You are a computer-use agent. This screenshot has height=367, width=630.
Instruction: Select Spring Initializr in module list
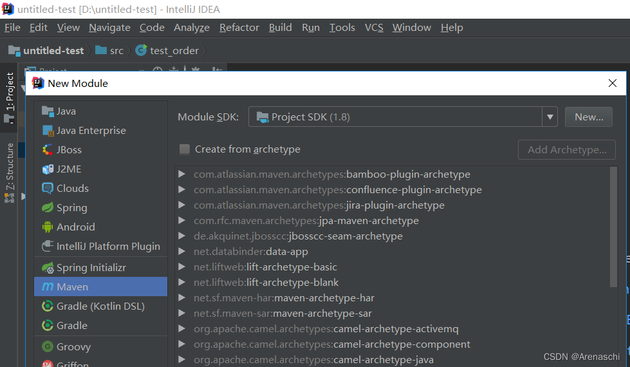[101, 268]
